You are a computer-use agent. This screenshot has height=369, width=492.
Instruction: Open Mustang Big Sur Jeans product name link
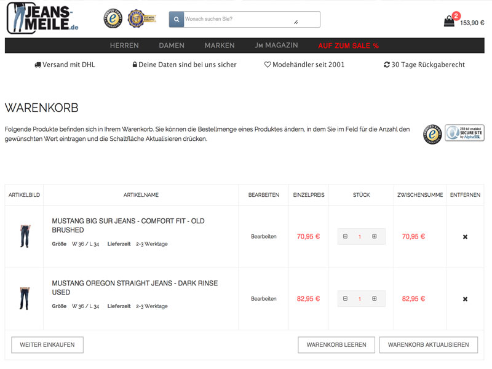click(129, 226)
